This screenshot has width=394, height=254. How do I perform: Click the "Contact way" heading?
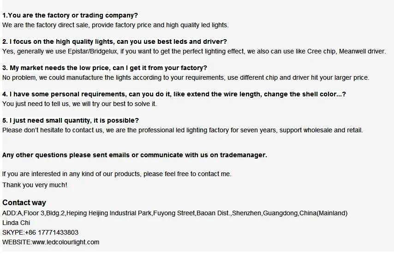click(x=24, y=203)
